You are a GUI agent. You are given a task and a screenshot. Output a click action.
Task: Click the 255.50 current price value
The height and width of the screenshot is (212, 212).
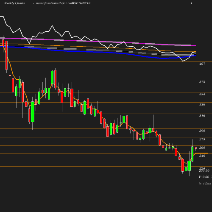[x=204, y=170]
